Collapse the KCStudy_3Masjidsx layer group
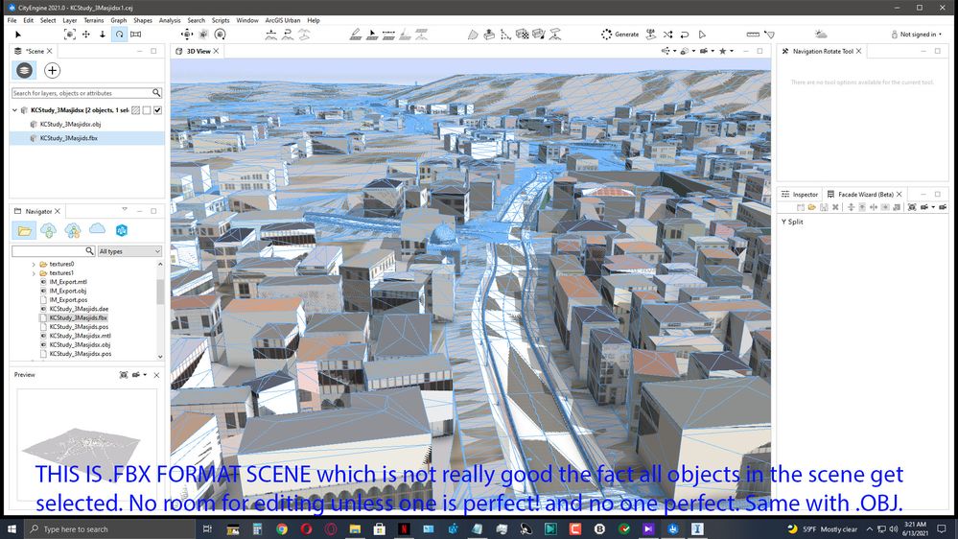958x539 pixels. click(x=14, y=110)
